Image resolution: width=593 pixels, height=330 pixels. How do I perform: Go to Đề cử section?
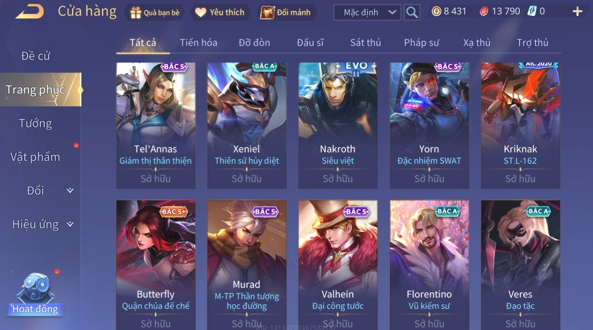tap(35, 56)
